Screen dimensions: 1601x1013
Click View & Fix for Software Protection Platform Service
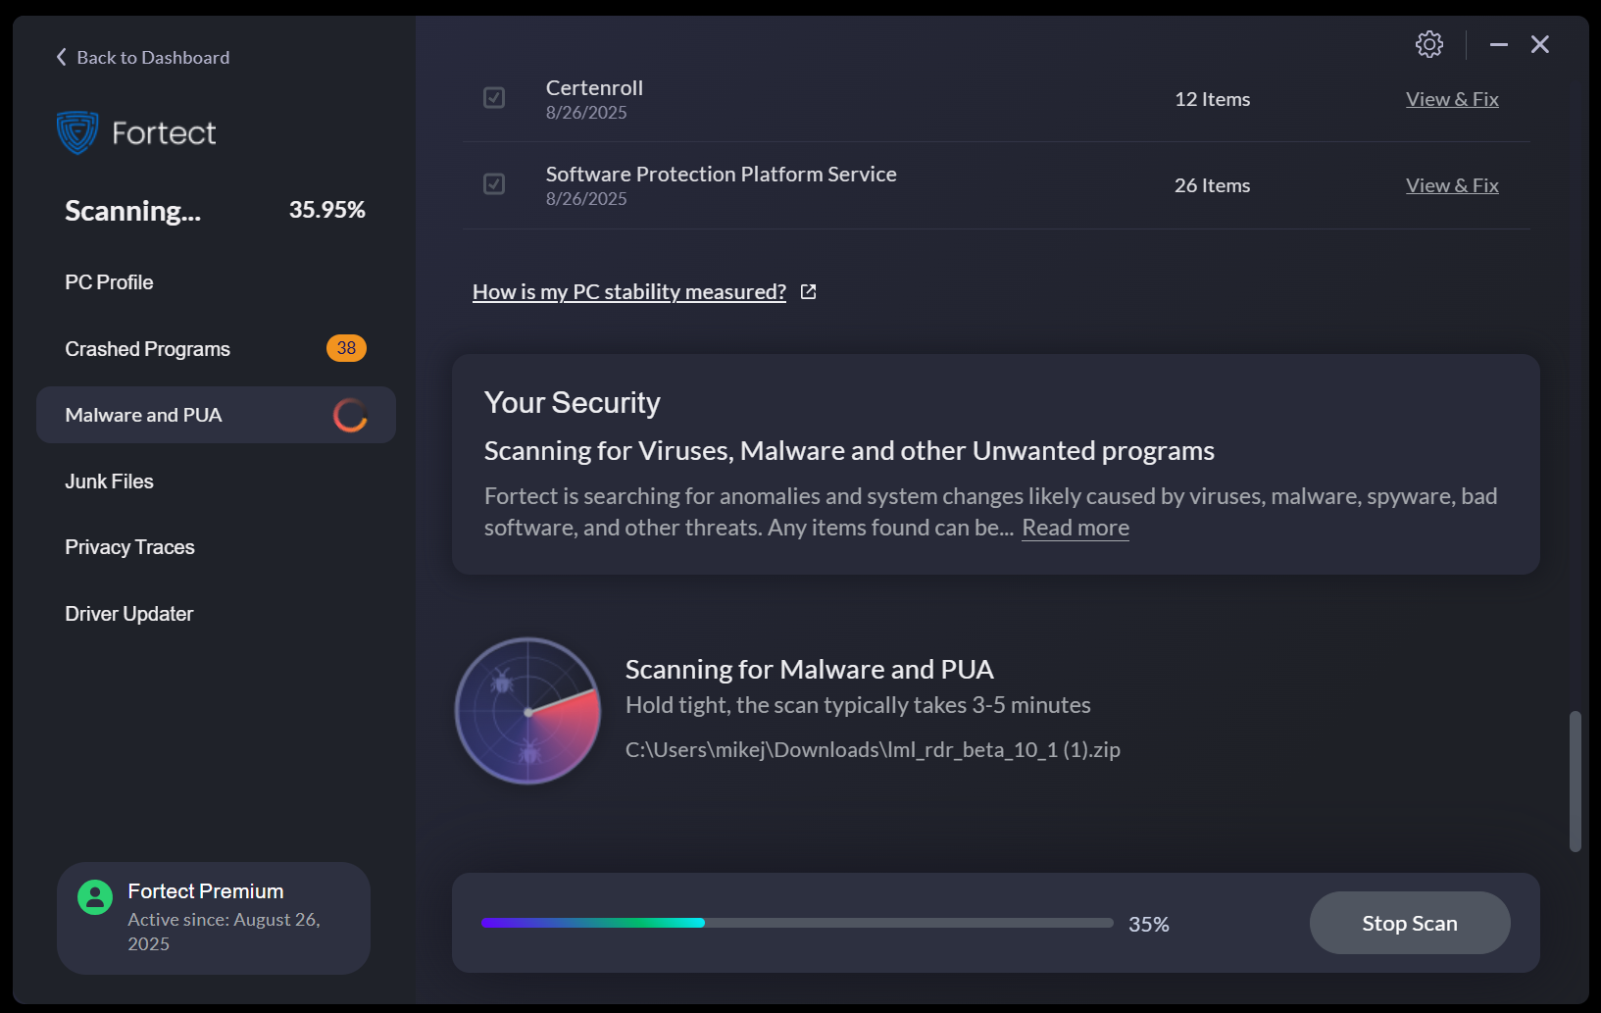pos(1452,185)
